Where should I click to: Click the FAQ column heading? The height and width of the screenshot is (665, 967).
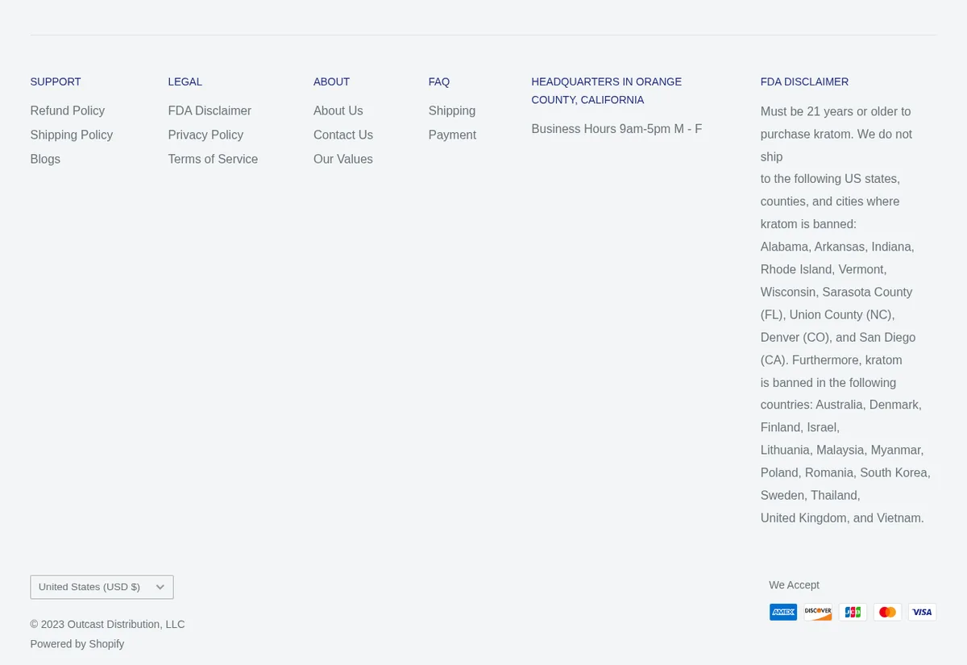[439, 81]
